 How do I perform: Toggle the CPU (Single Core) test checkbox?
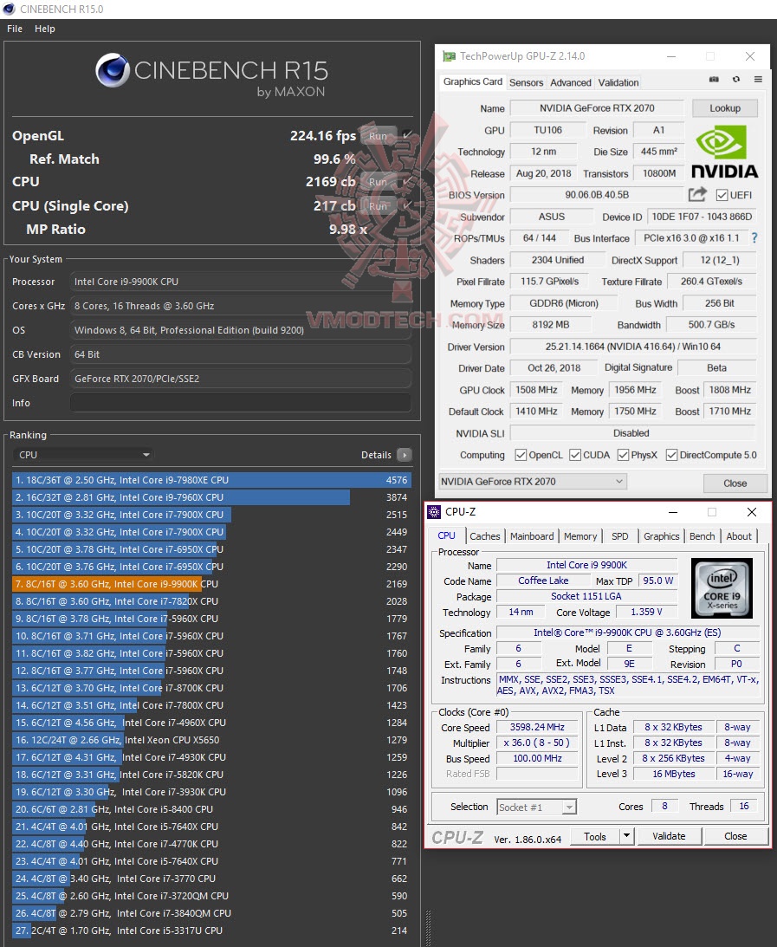(407, 204)
